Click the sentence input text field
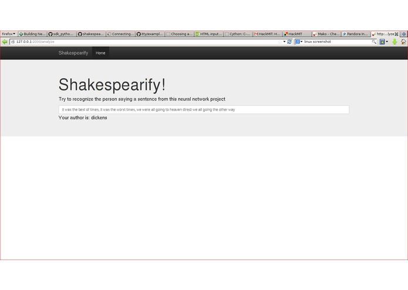This screenshot has height=290, width=408. tap(204, 110)
